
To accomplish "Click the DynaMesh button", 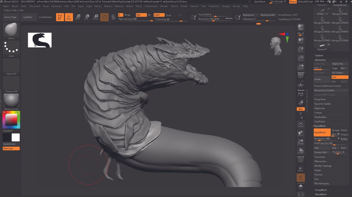I will click(321, 132).
